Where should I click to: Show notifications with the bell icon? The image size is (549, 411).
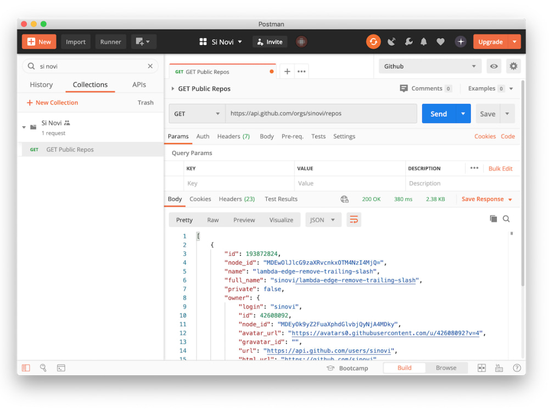pyautogui.click(x=424, y=42)
